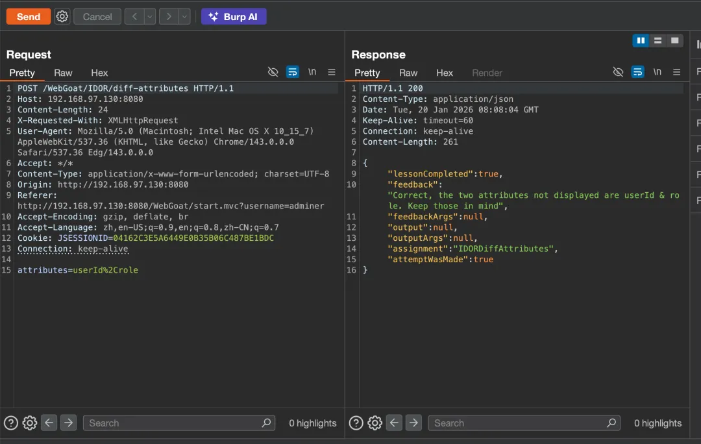Open help for Request search bar
Viewport: 701px width, 444px height.
(11, 423)
